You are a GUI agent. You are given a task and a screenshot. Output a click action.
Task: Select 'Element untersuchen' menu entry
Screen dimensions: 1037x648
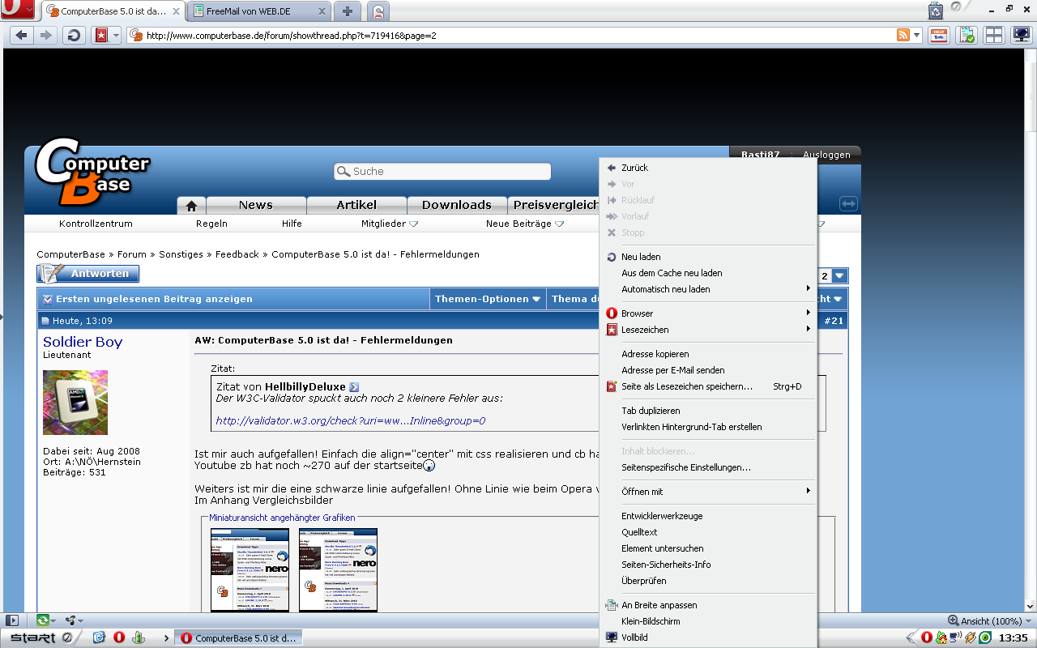pos(708,548)
